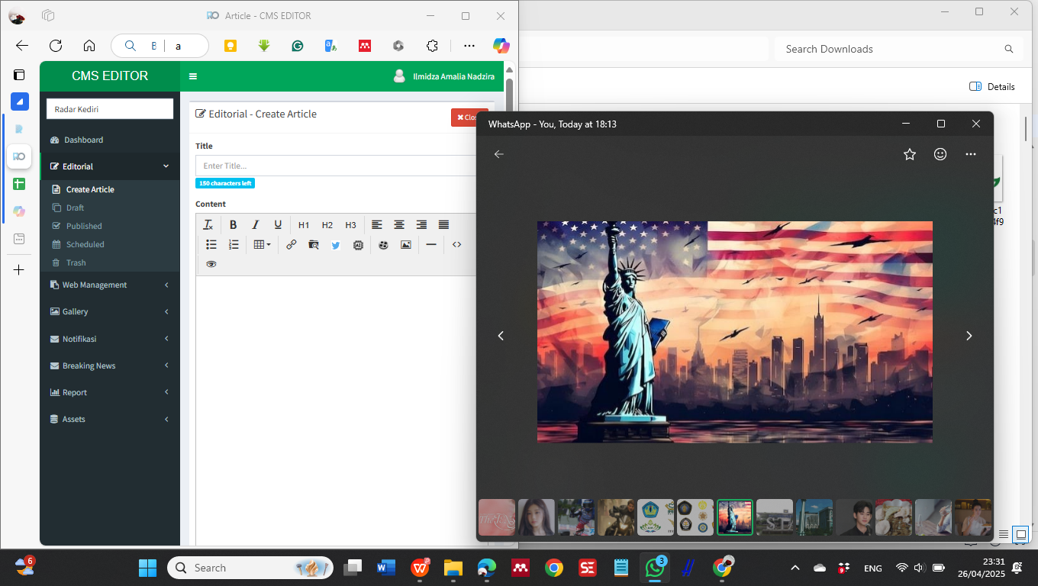Click the browser home button

point(89,46)
